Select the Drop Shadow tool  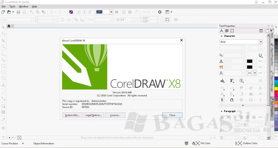tap(3, 106)
